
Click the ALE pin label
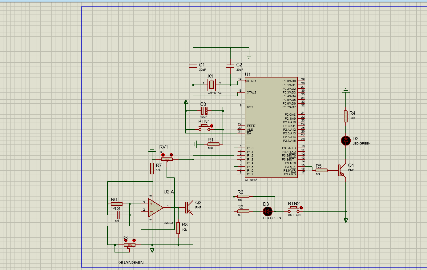(x=250, y=129)
